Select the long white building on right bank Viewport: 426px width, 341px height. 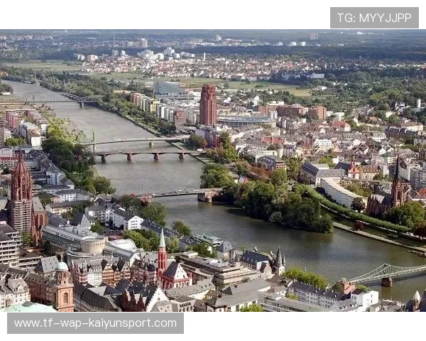click(x=339, y=192)
